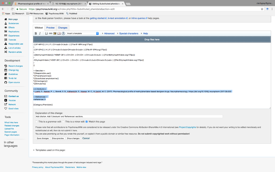Open Apps shortcut in bookmarks bar
Image resolution: width=275 pixels, height=172 pixels.
click(6, 13)
